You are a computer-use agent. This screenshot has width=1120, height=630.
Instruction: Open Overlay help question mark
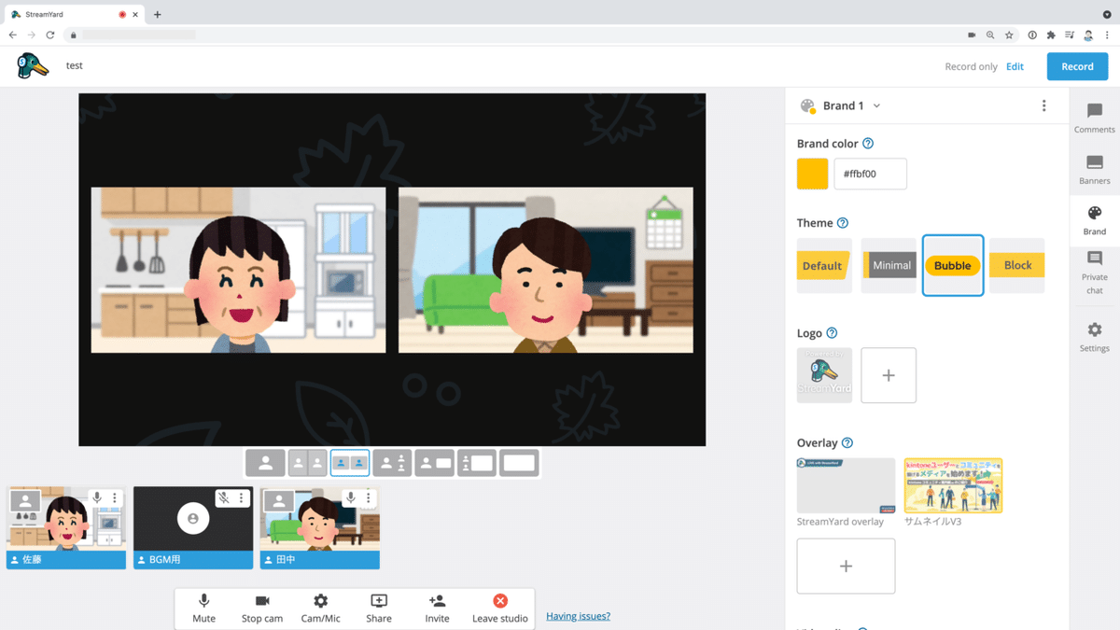click(847, 443)
